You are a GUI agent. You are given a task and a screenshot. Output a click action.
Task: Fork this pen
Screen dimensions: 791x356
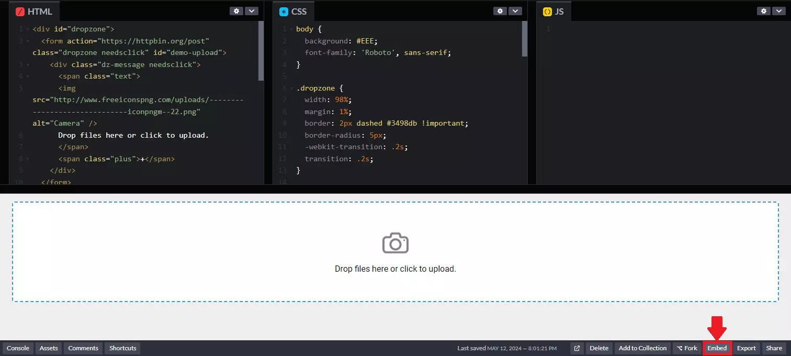click(686, 348)
